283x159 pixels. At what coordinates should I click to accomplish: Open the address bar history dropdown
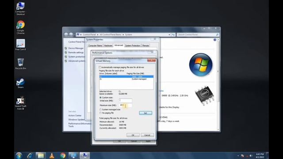click(169, 34)
